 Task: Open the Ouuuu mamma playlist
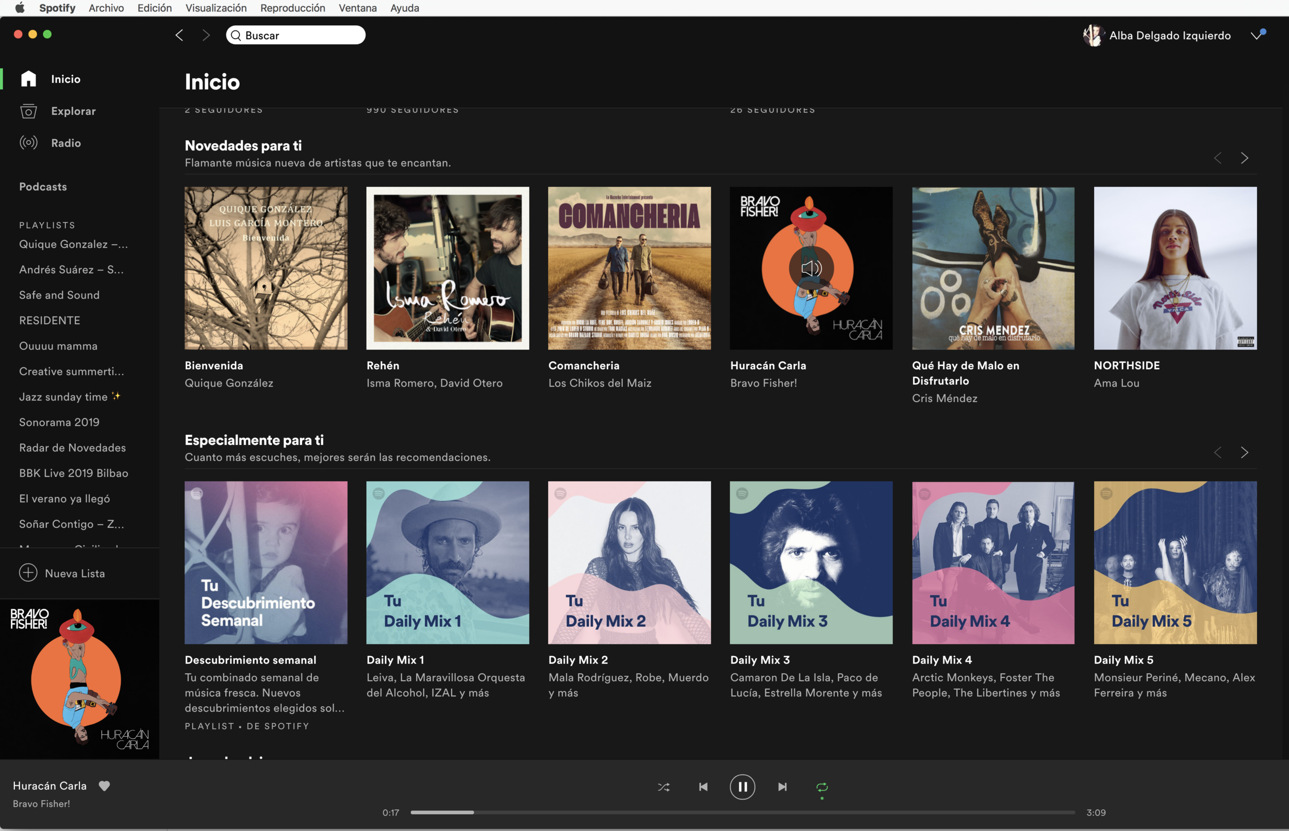(58, 345)
